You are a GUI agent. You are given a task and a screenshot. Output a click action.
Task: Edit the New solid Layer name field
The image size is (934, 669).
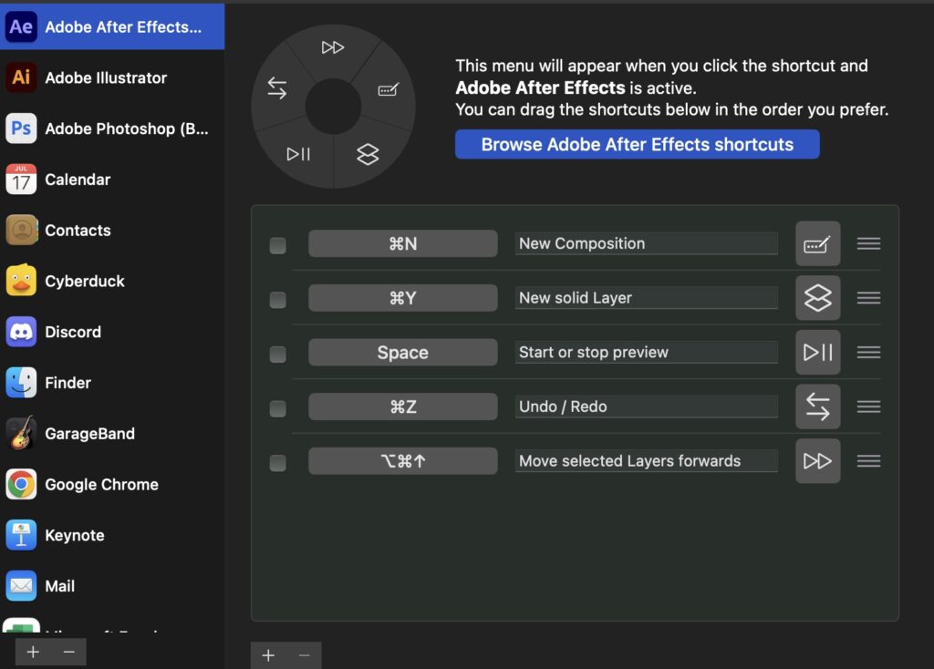click(x=647, y=298)
